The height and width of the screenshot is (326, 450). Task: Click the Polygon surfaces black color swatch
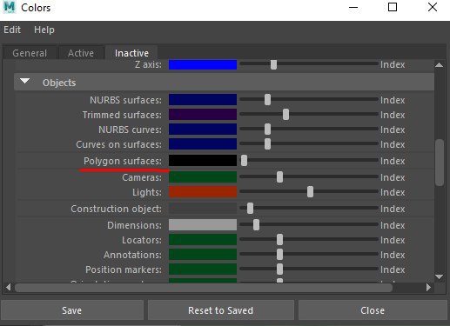203,161
